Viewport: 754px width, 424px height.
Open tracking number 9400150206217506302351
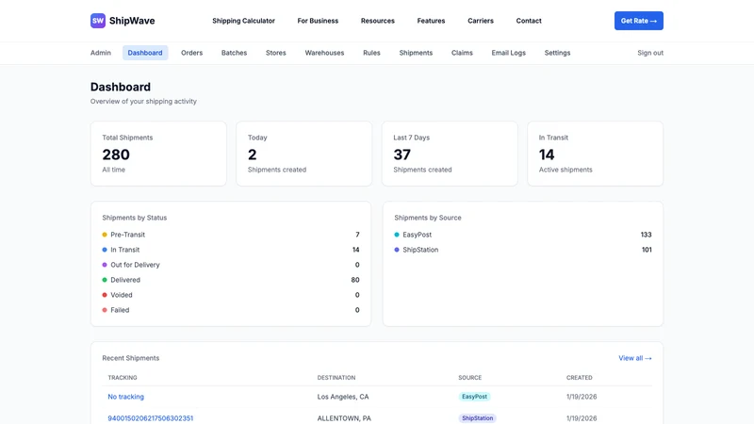[151, 418]
